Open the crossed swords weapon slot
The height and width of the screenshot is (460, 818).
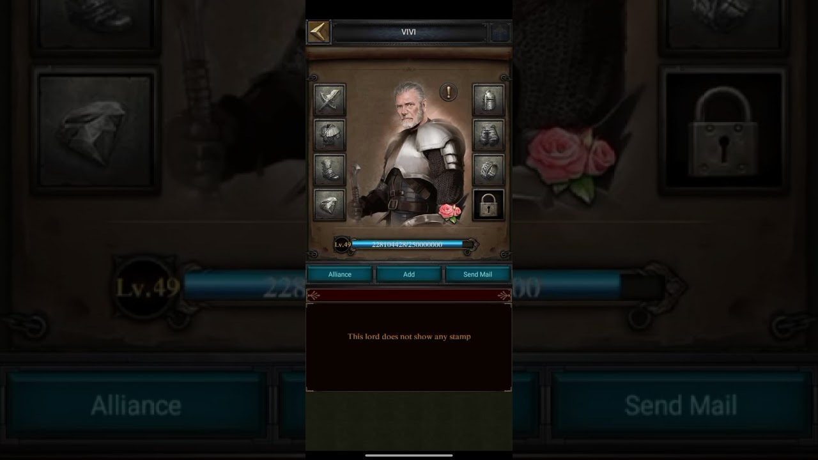click(x=330, y=100)
